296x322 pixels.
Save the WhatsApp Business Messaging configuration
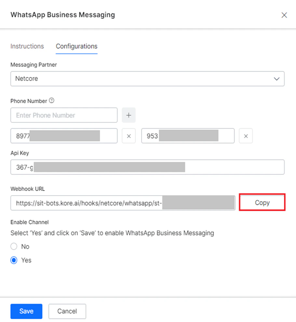click(26, 311)
